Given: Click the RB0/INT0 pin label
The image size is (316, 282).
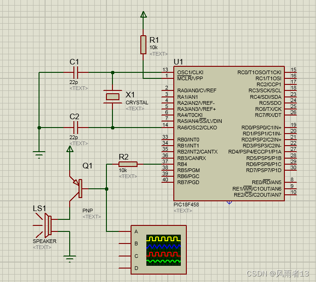Looking at the screenshot, I should coord(188,140).
